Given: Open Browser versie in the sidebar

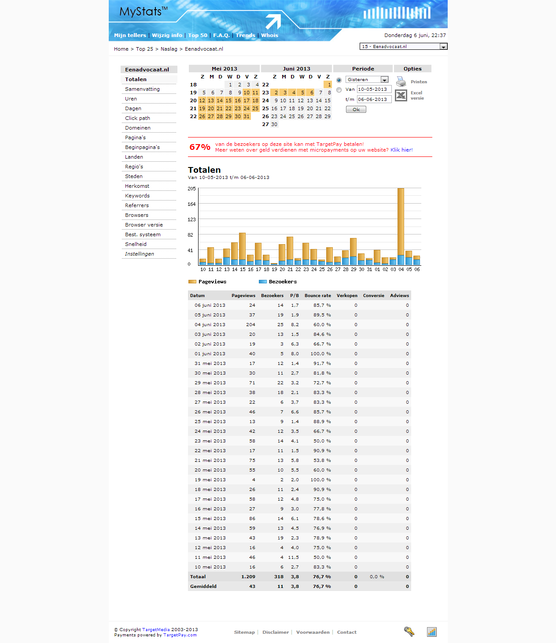Looking at the screenshot, I should pyautogui.click(x=144, y=225).
